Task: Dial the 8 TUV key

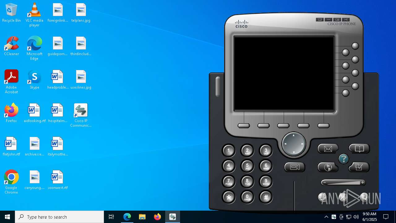Action: point(247,182)
